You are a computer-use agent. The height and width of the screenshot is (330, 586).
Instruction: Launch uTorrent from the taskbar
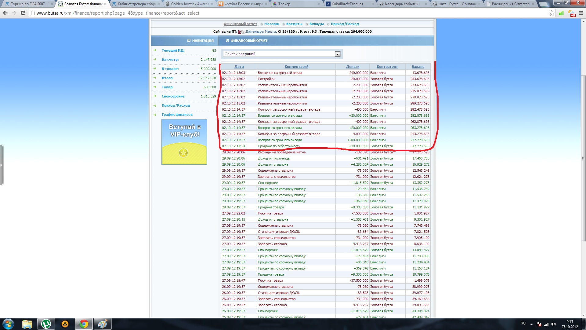[x=46, y=324]
